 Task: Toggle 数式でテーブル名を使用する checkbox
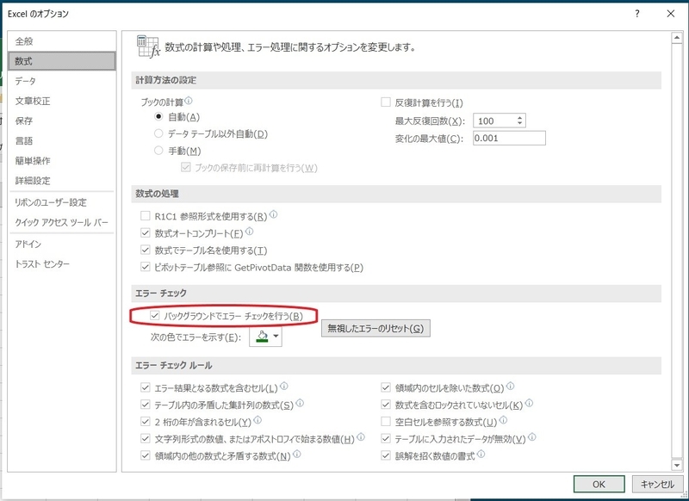146,250
